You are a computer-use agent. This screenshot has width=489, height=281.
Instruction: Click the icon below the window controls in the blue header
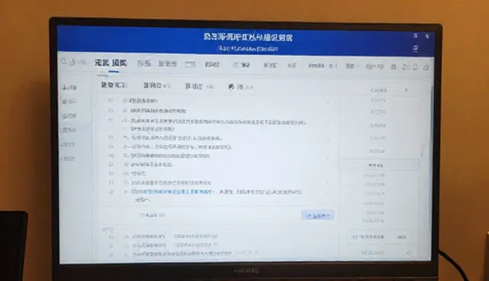click(416, 49)
